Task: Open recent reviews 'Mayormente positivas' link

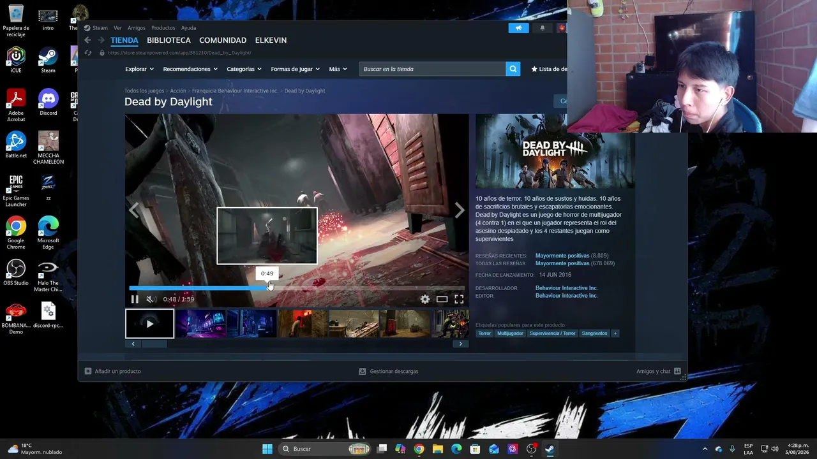Action: click(x=562, y=256)
